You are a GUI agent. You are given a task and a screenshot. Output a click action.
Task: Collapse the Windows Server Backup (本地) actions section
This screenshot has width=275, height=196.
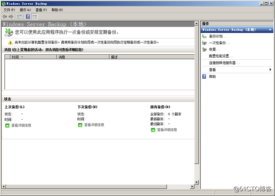point(270,29)
